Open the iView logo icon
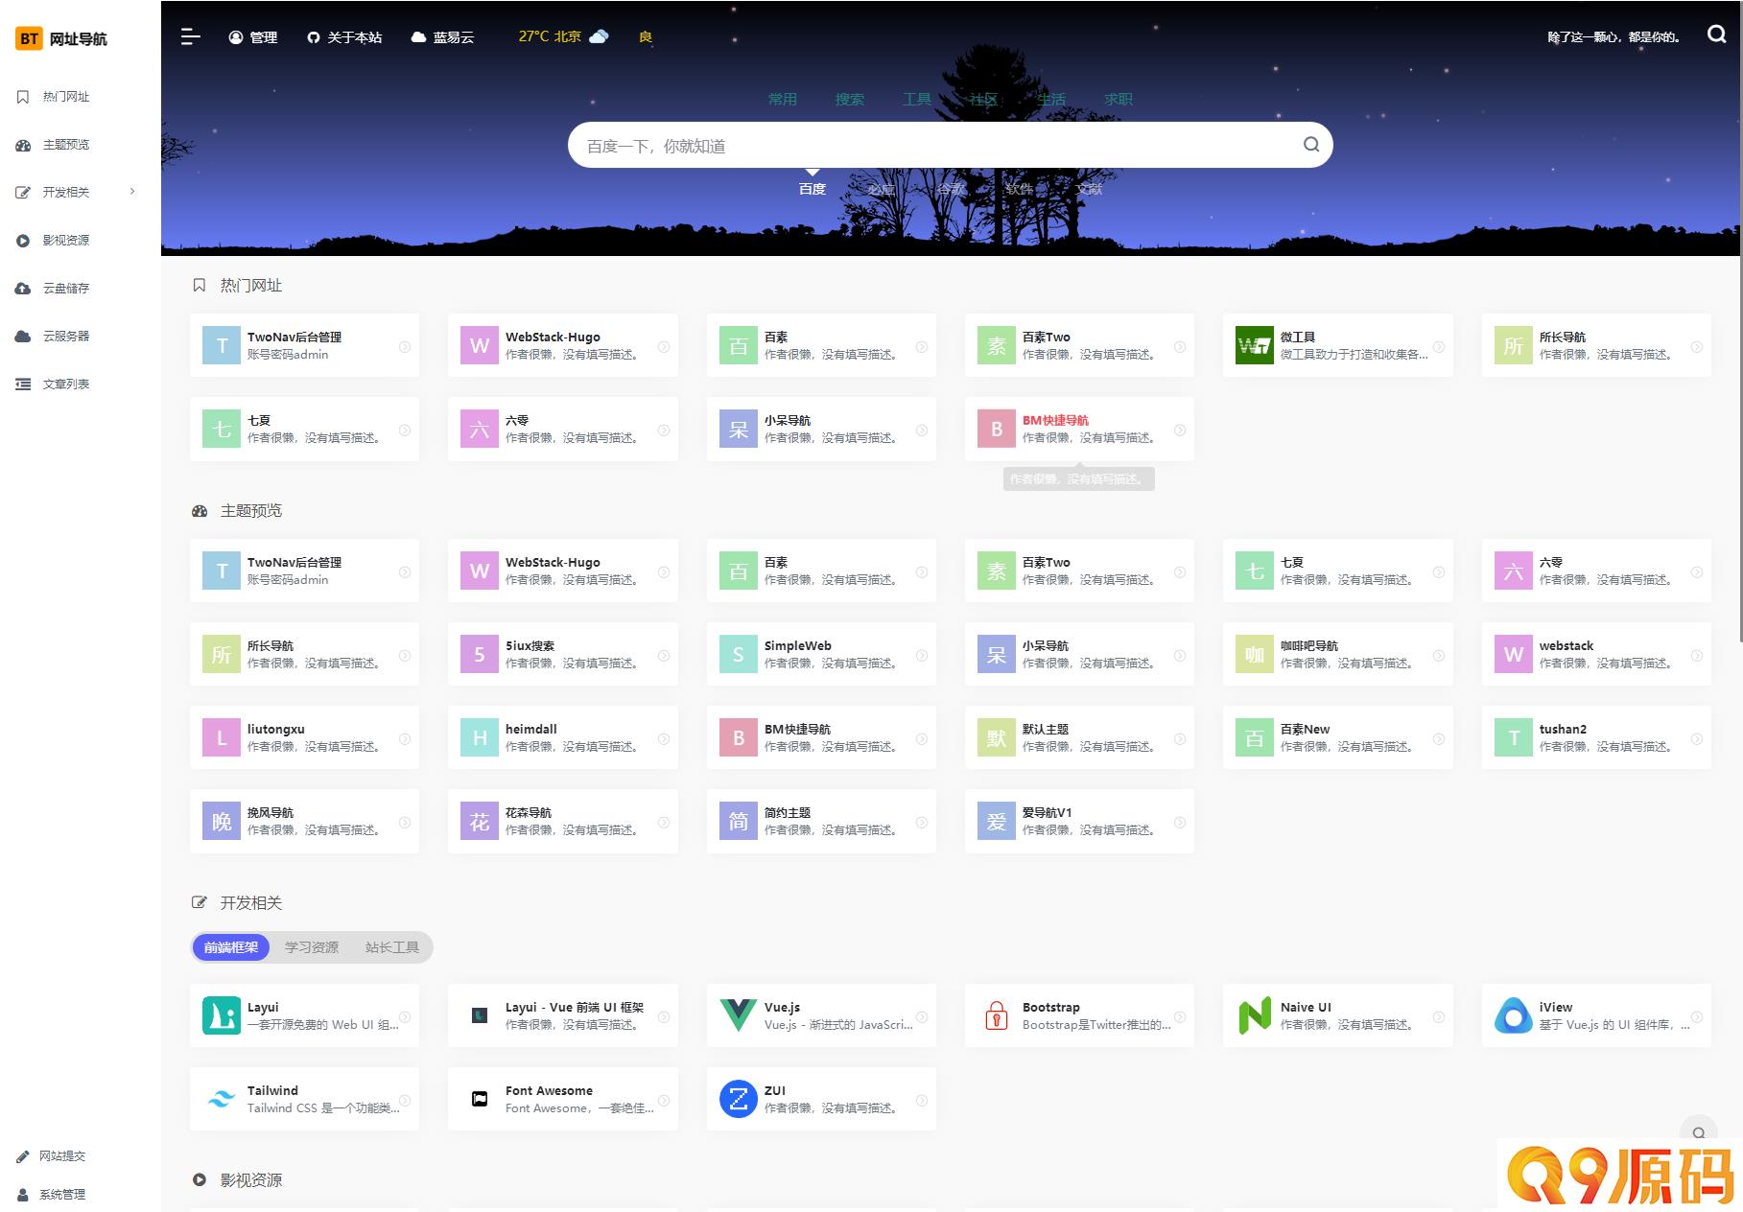Image resolution: width=1743 pixels, height=1212 pixels. point(1513,1015)
